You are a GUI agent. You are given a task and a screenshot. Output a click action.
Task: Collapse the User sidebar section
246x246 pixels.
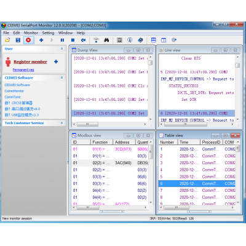(61, 49)
